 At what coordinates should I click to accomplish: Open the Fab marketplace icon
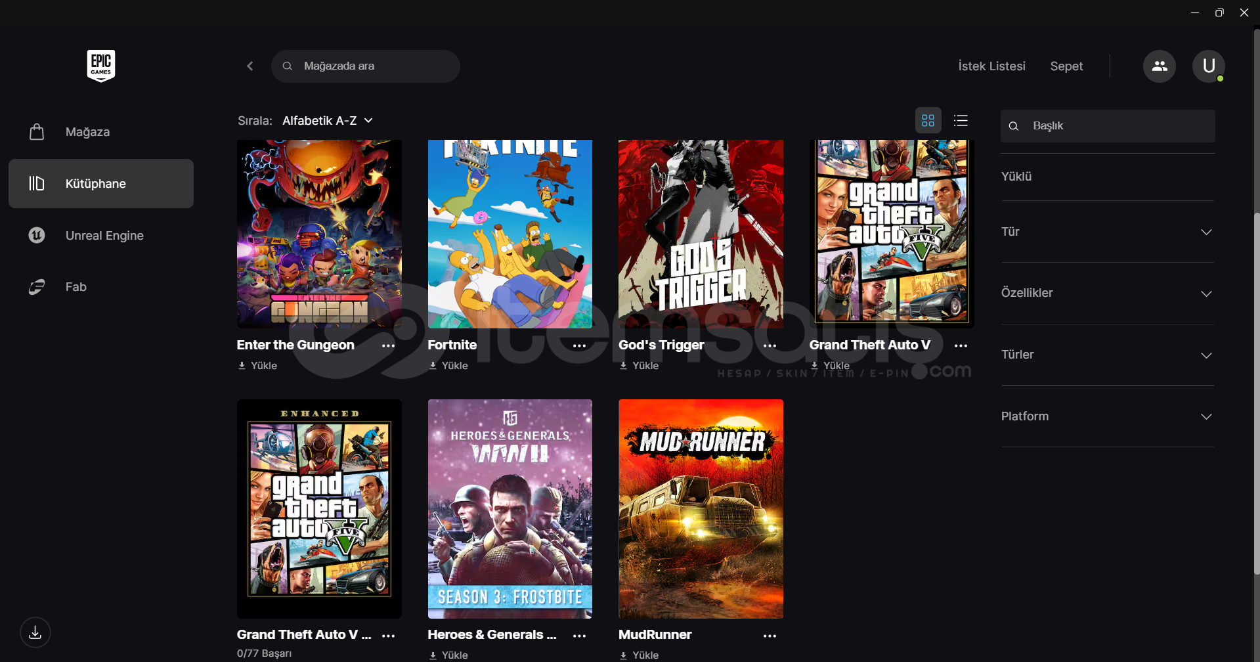(x=37, y=287)
